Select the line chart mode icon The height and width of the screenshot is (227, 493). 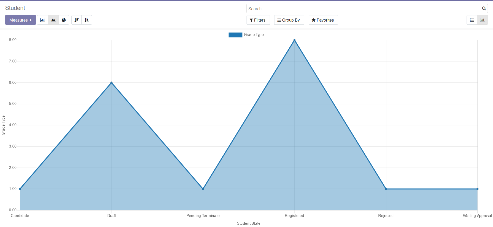(53, 20)
